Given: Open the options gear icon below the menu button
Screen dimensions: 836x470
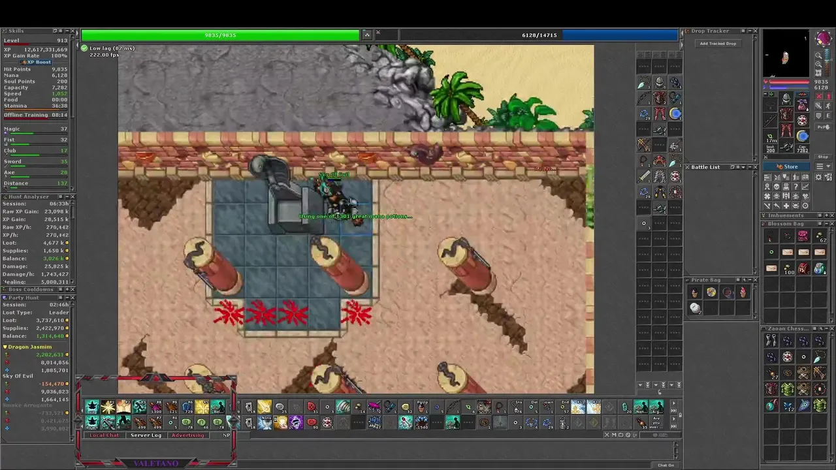Looking at the screenshot, I should 818,177.
